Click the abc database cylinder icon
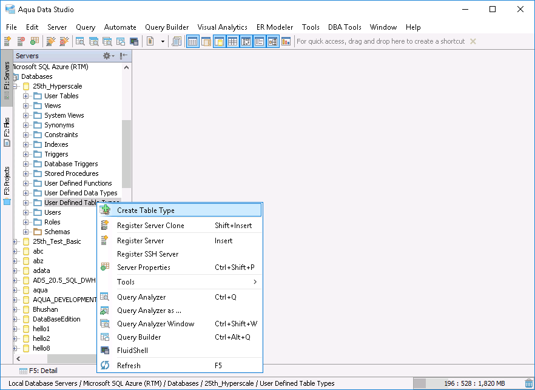Viewport: 535px width, 390px height. tap(26, 251)
